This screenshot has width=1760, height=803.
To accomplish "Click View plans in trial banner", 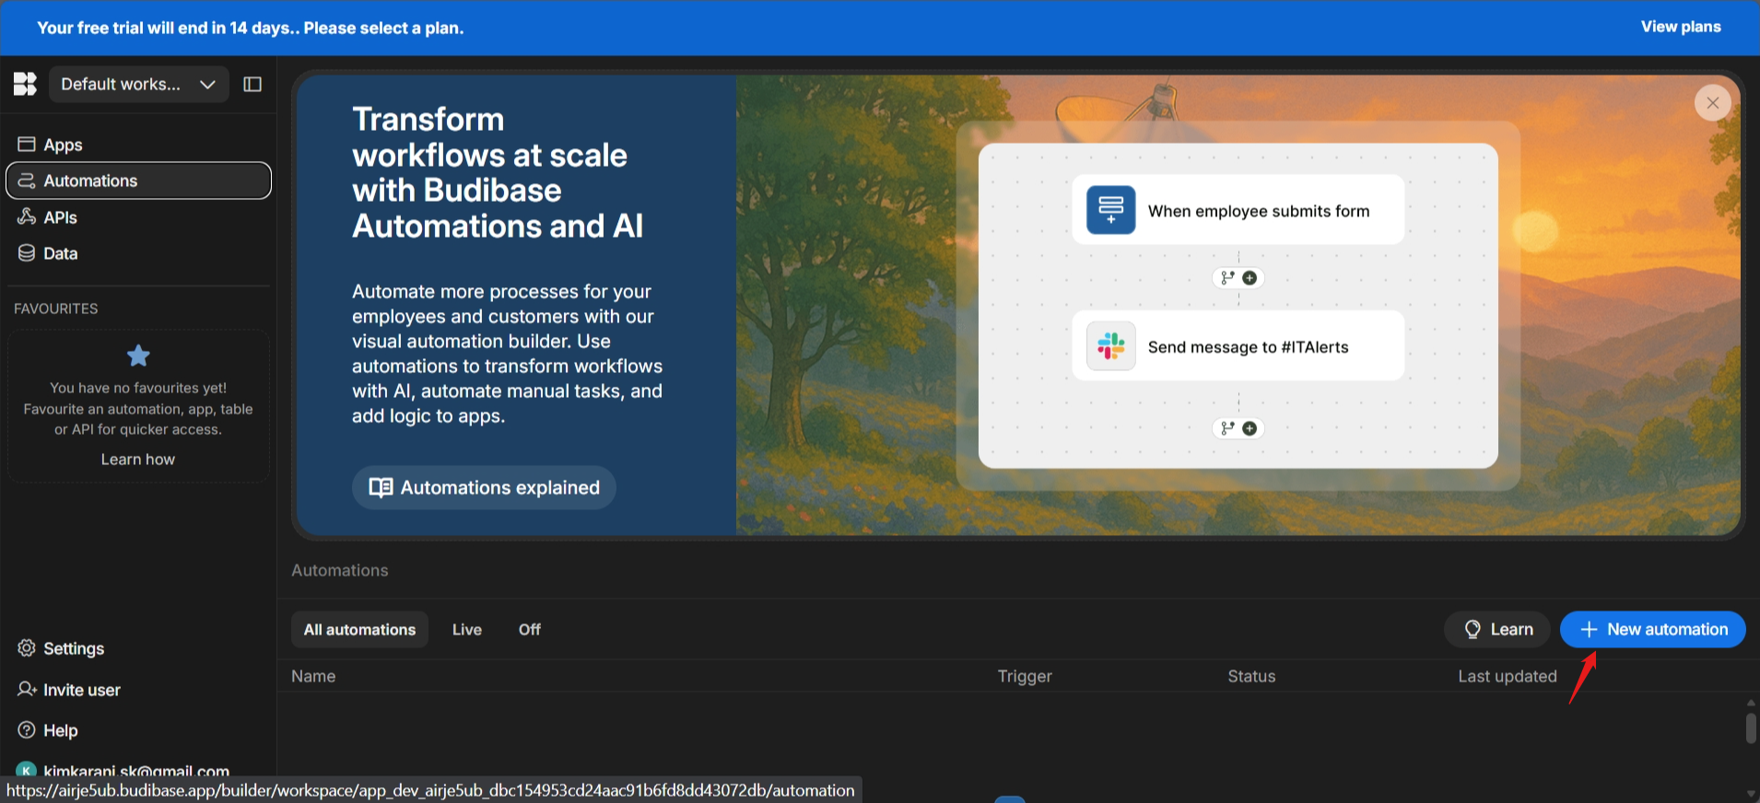I will pos(1681,27).
